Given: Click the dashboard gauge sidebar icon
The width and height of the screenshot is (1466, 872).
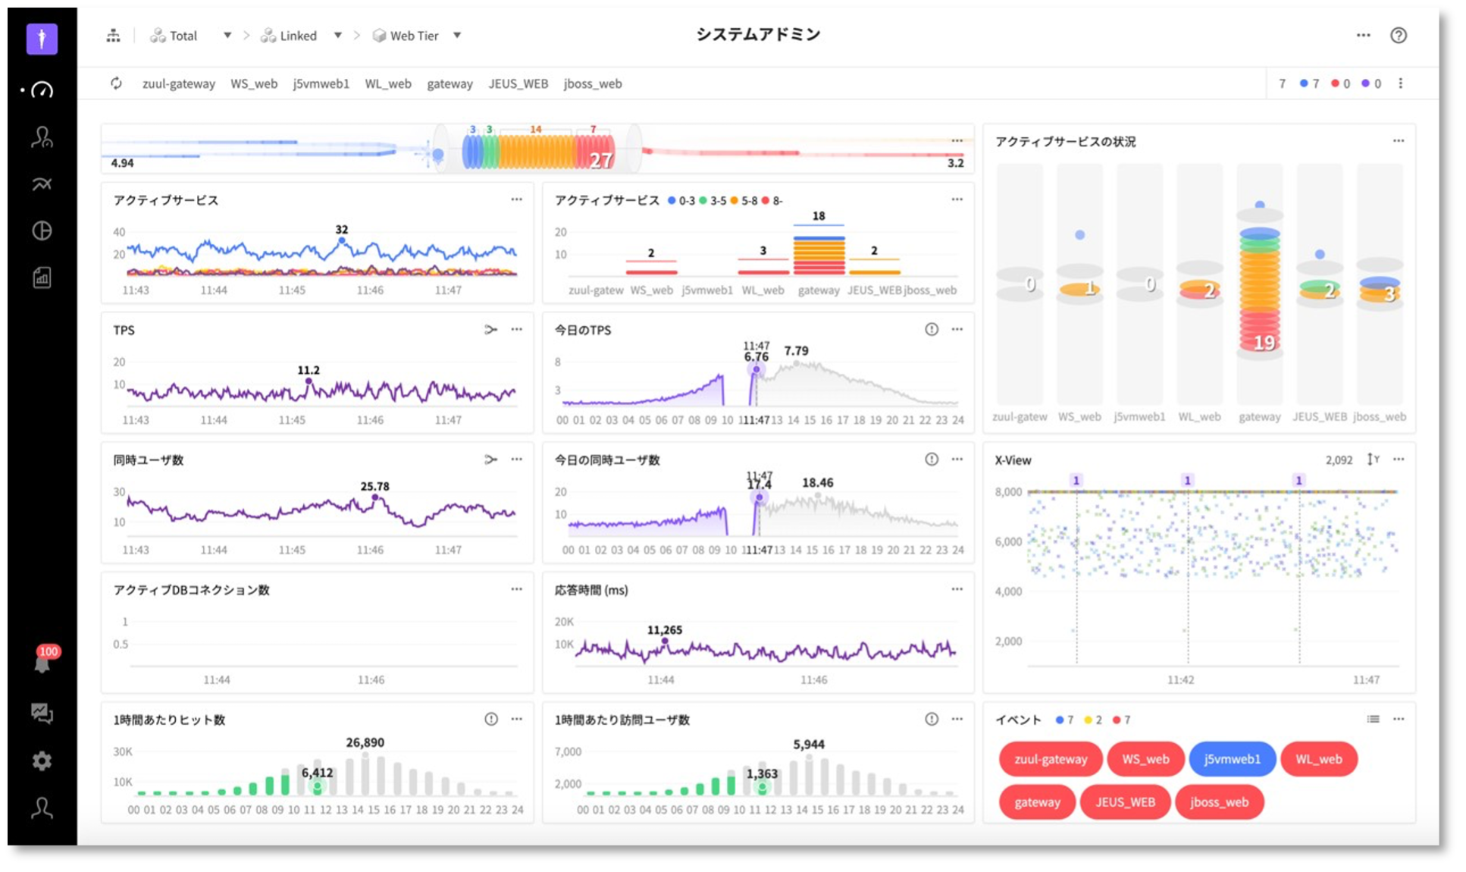Looking at the screenshot, I should tap(42, 90).
